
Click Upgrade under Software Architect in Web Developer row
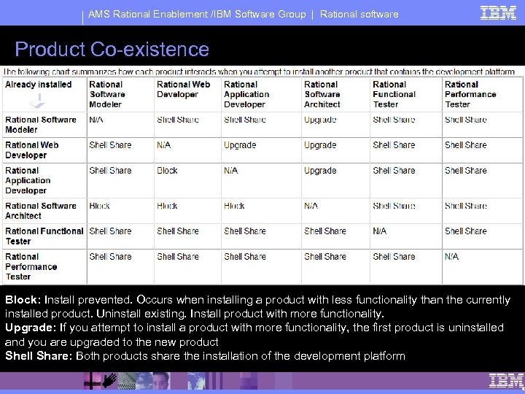[x=320, y=145]
